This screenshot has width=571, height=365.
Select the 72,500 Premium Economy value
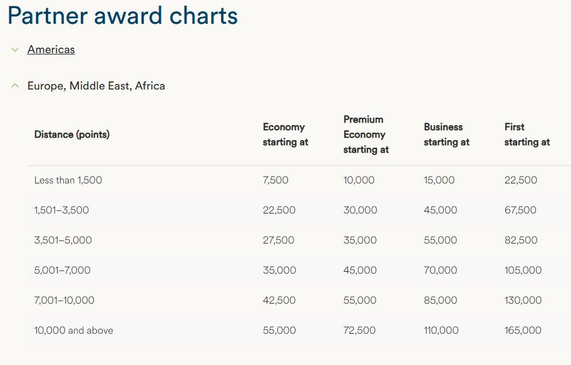coord(359,331)
